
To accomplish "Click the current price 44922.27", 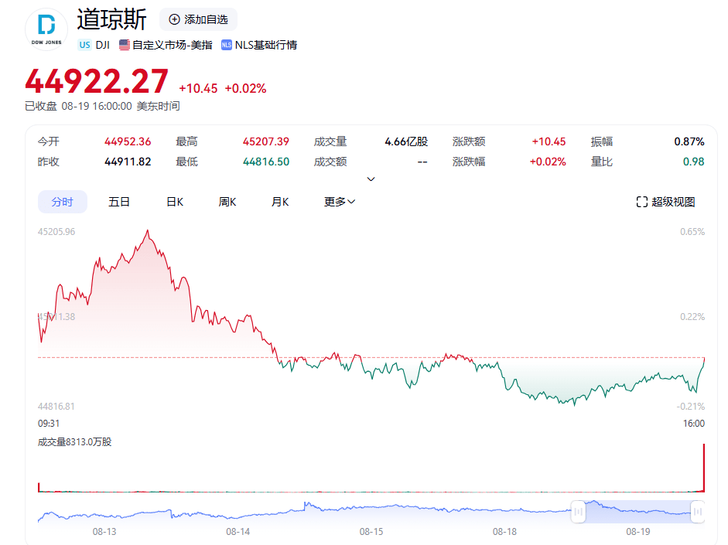I will (x=97, y=82).
